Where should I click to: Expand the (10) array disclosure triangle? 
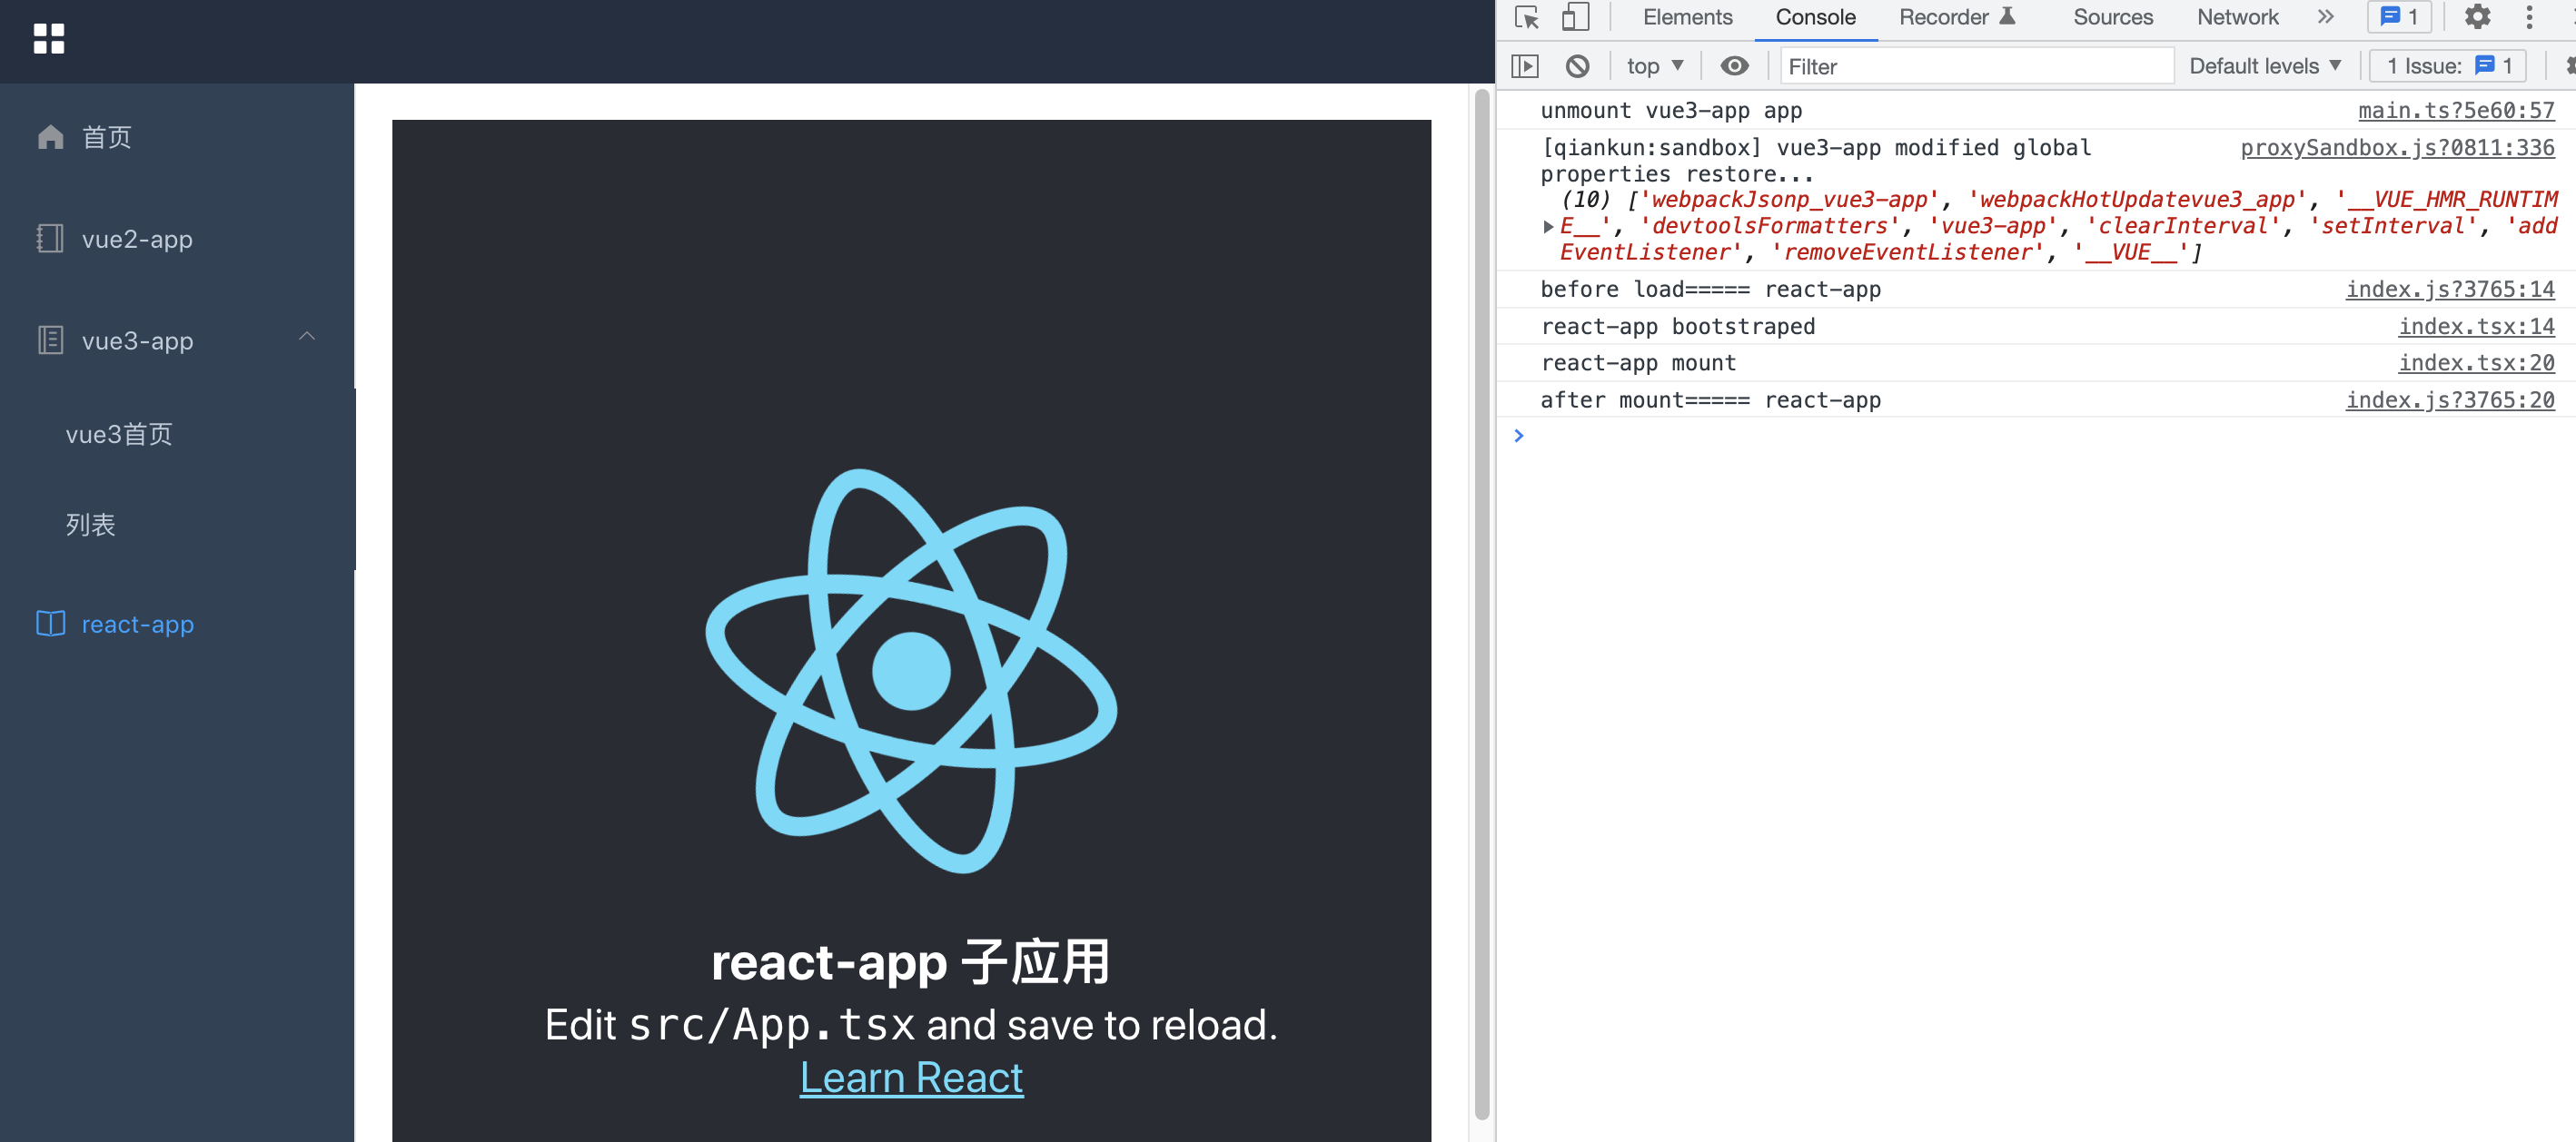[x=1548, y=227]
